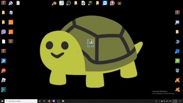The image size is (183, 103).
Task: Open the Microsoft Edge desktop shortcut
Action: pyautogui.click(x=4, y=61)
